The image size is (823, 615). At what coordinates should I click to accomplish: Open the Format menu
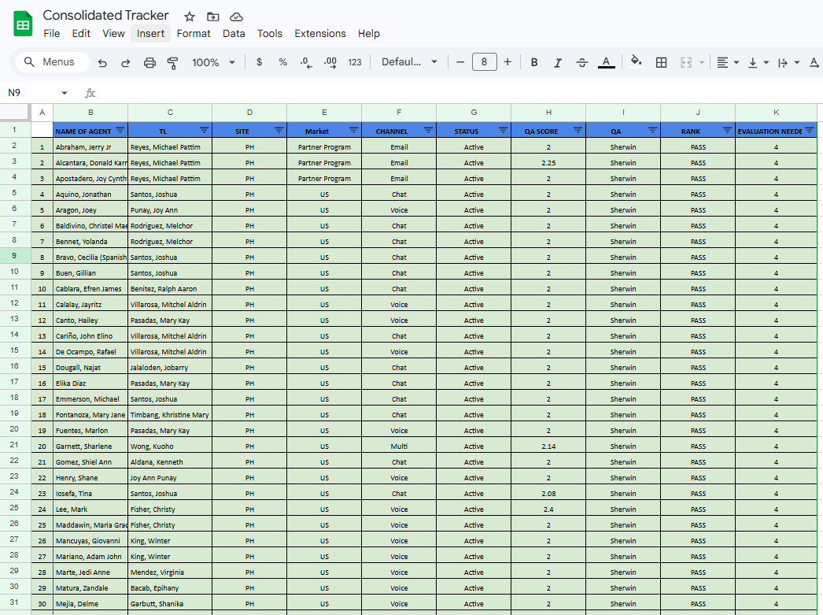(x=193, y=34)
